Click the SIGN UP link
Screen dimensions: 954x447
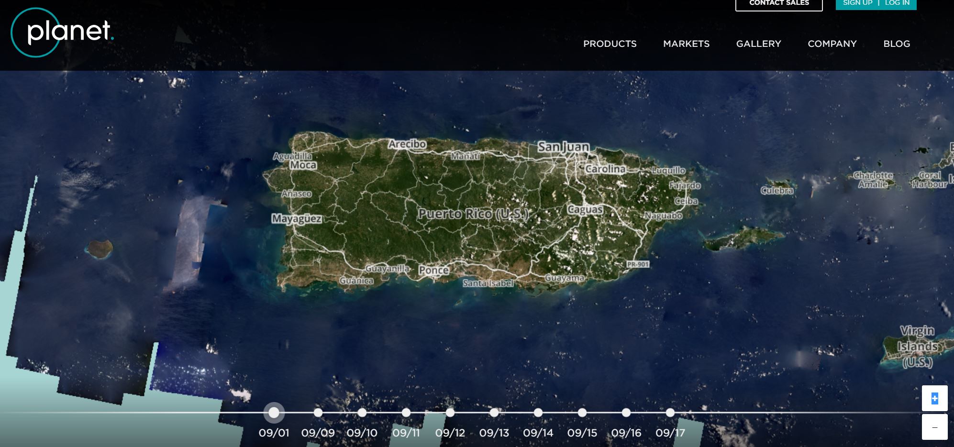pyautogui.click(x=857, y=3)
